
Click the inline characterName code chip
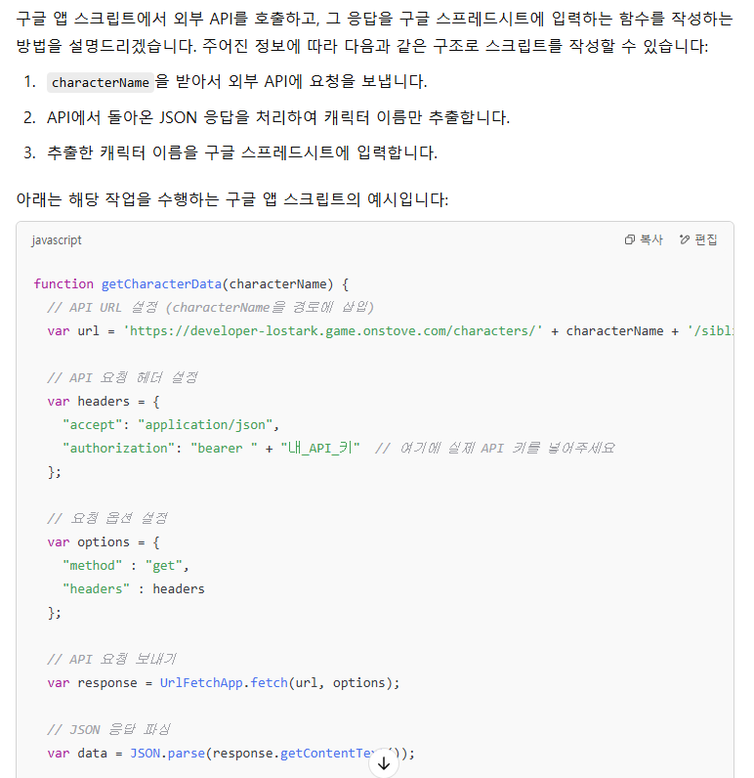(101, 82)
